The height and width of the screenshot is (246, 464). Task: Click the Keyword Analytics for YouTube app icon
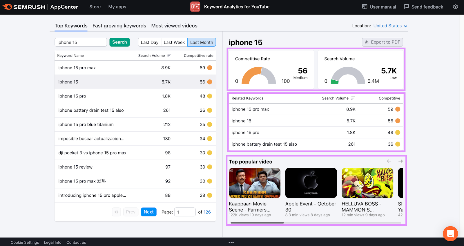pos(195,7)
